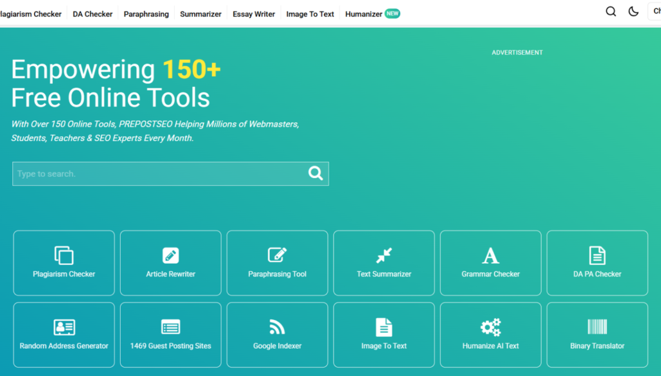Click the 'Paraphrasing Tool' card label
Screen dimensions: 661x376
277,274
